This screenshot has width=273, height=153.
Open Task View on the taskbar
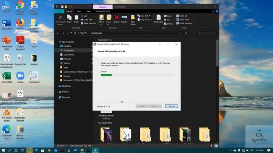click(22, 150)
